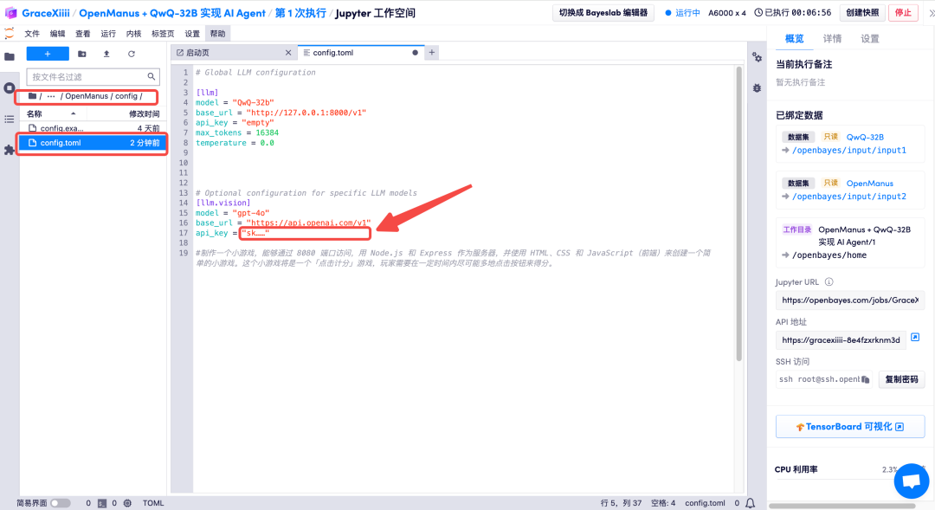Click the unsaved dot on config.toml tab
The width and height of the screenshot is (935, 510).
pos(415,53)
